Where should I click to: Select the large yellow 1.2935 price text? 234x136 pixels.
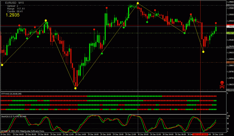coord(12,15)
